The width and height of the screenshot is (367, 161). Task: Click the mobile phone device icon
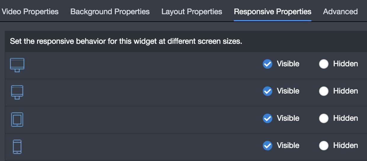[17, 146]
